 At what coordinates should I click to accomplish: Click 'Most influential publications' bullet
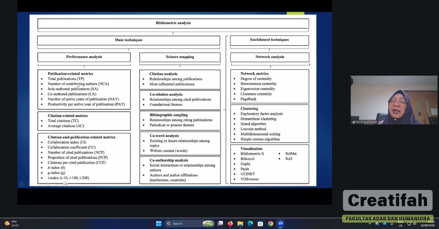(x=172, y=84)
